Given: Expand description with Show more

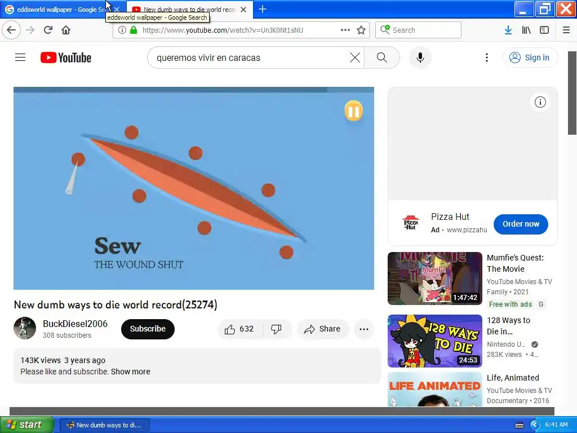Looking at the screenshot, I should point(130,372).
